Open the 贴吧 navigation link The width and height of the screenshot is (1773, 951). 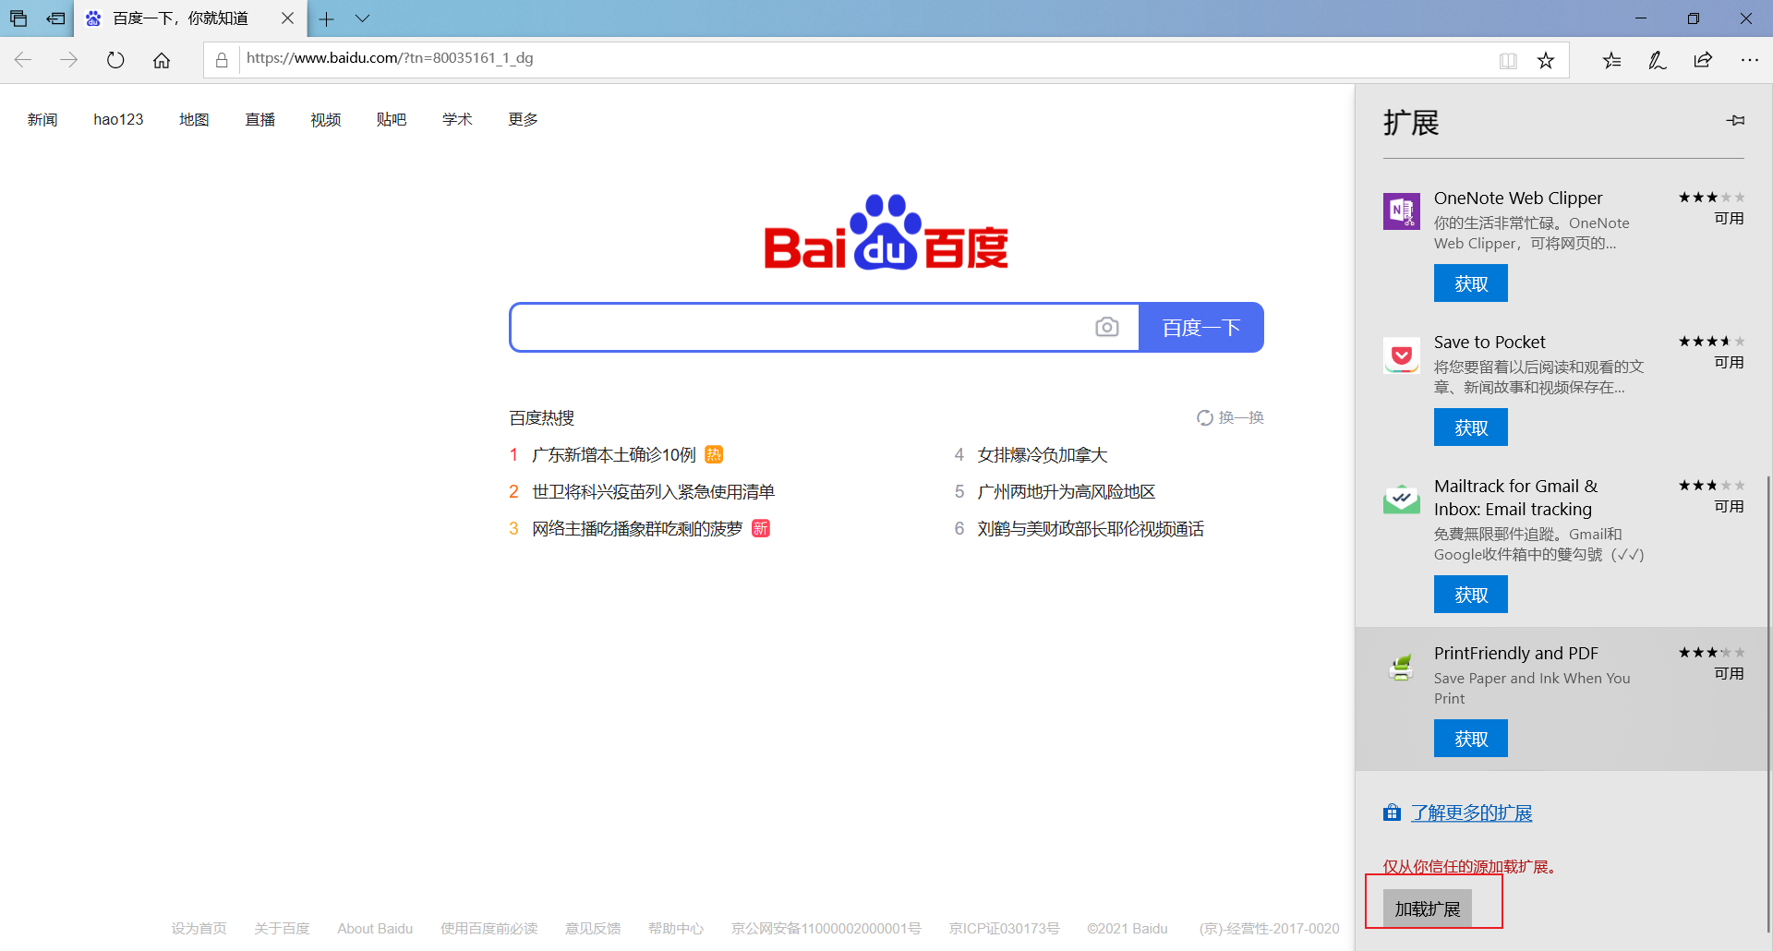pyautogui.click(x=392, y=120)
